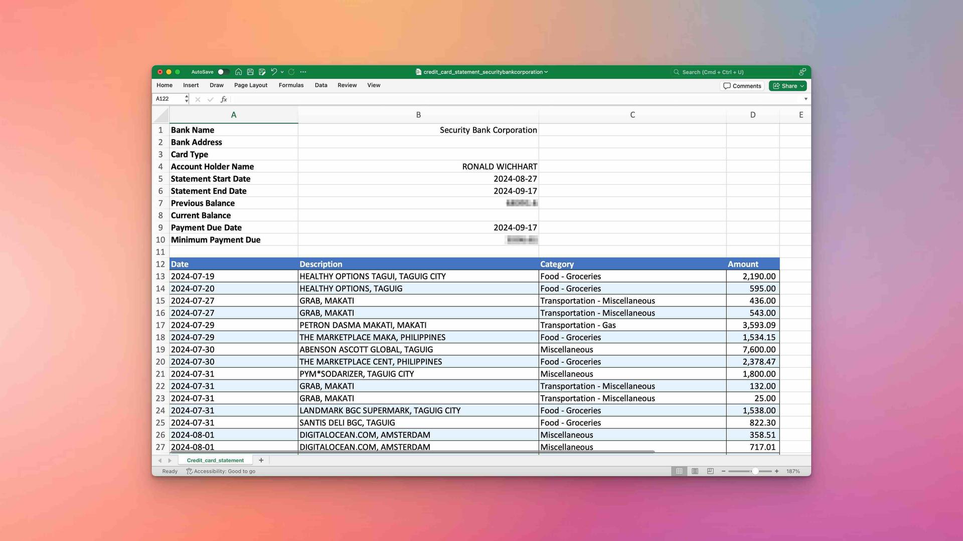963x541 pixels.
Task: Open the Insert ribbon tab
Action: [x=191, y=85]
